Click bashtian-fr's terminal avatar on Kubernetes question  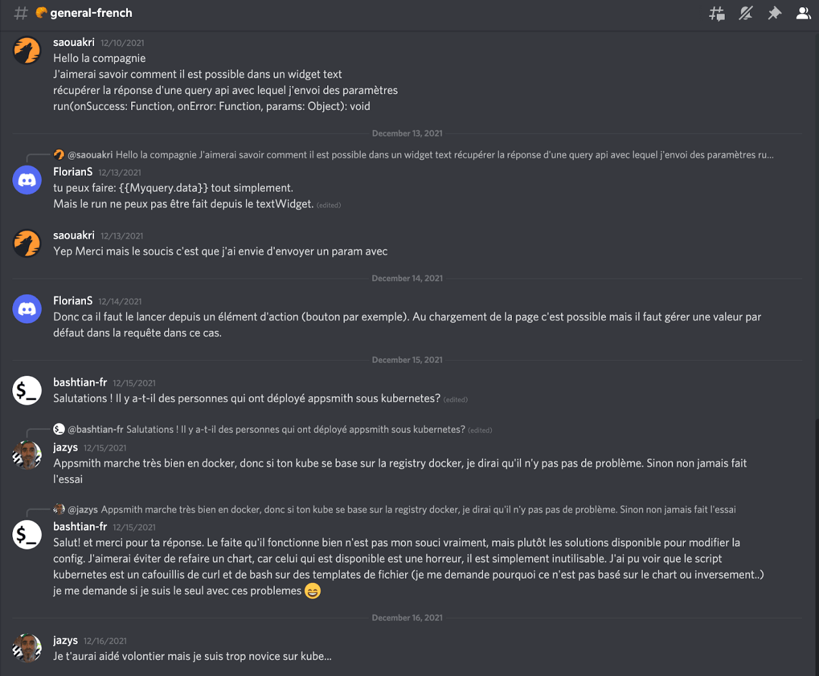coord(27,390)
